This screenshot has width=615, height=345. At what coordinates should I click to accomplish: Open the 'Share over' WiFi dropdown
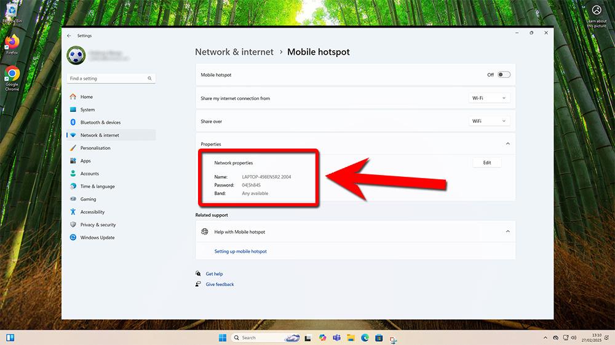pyautogui.click(x=490, y=122)
